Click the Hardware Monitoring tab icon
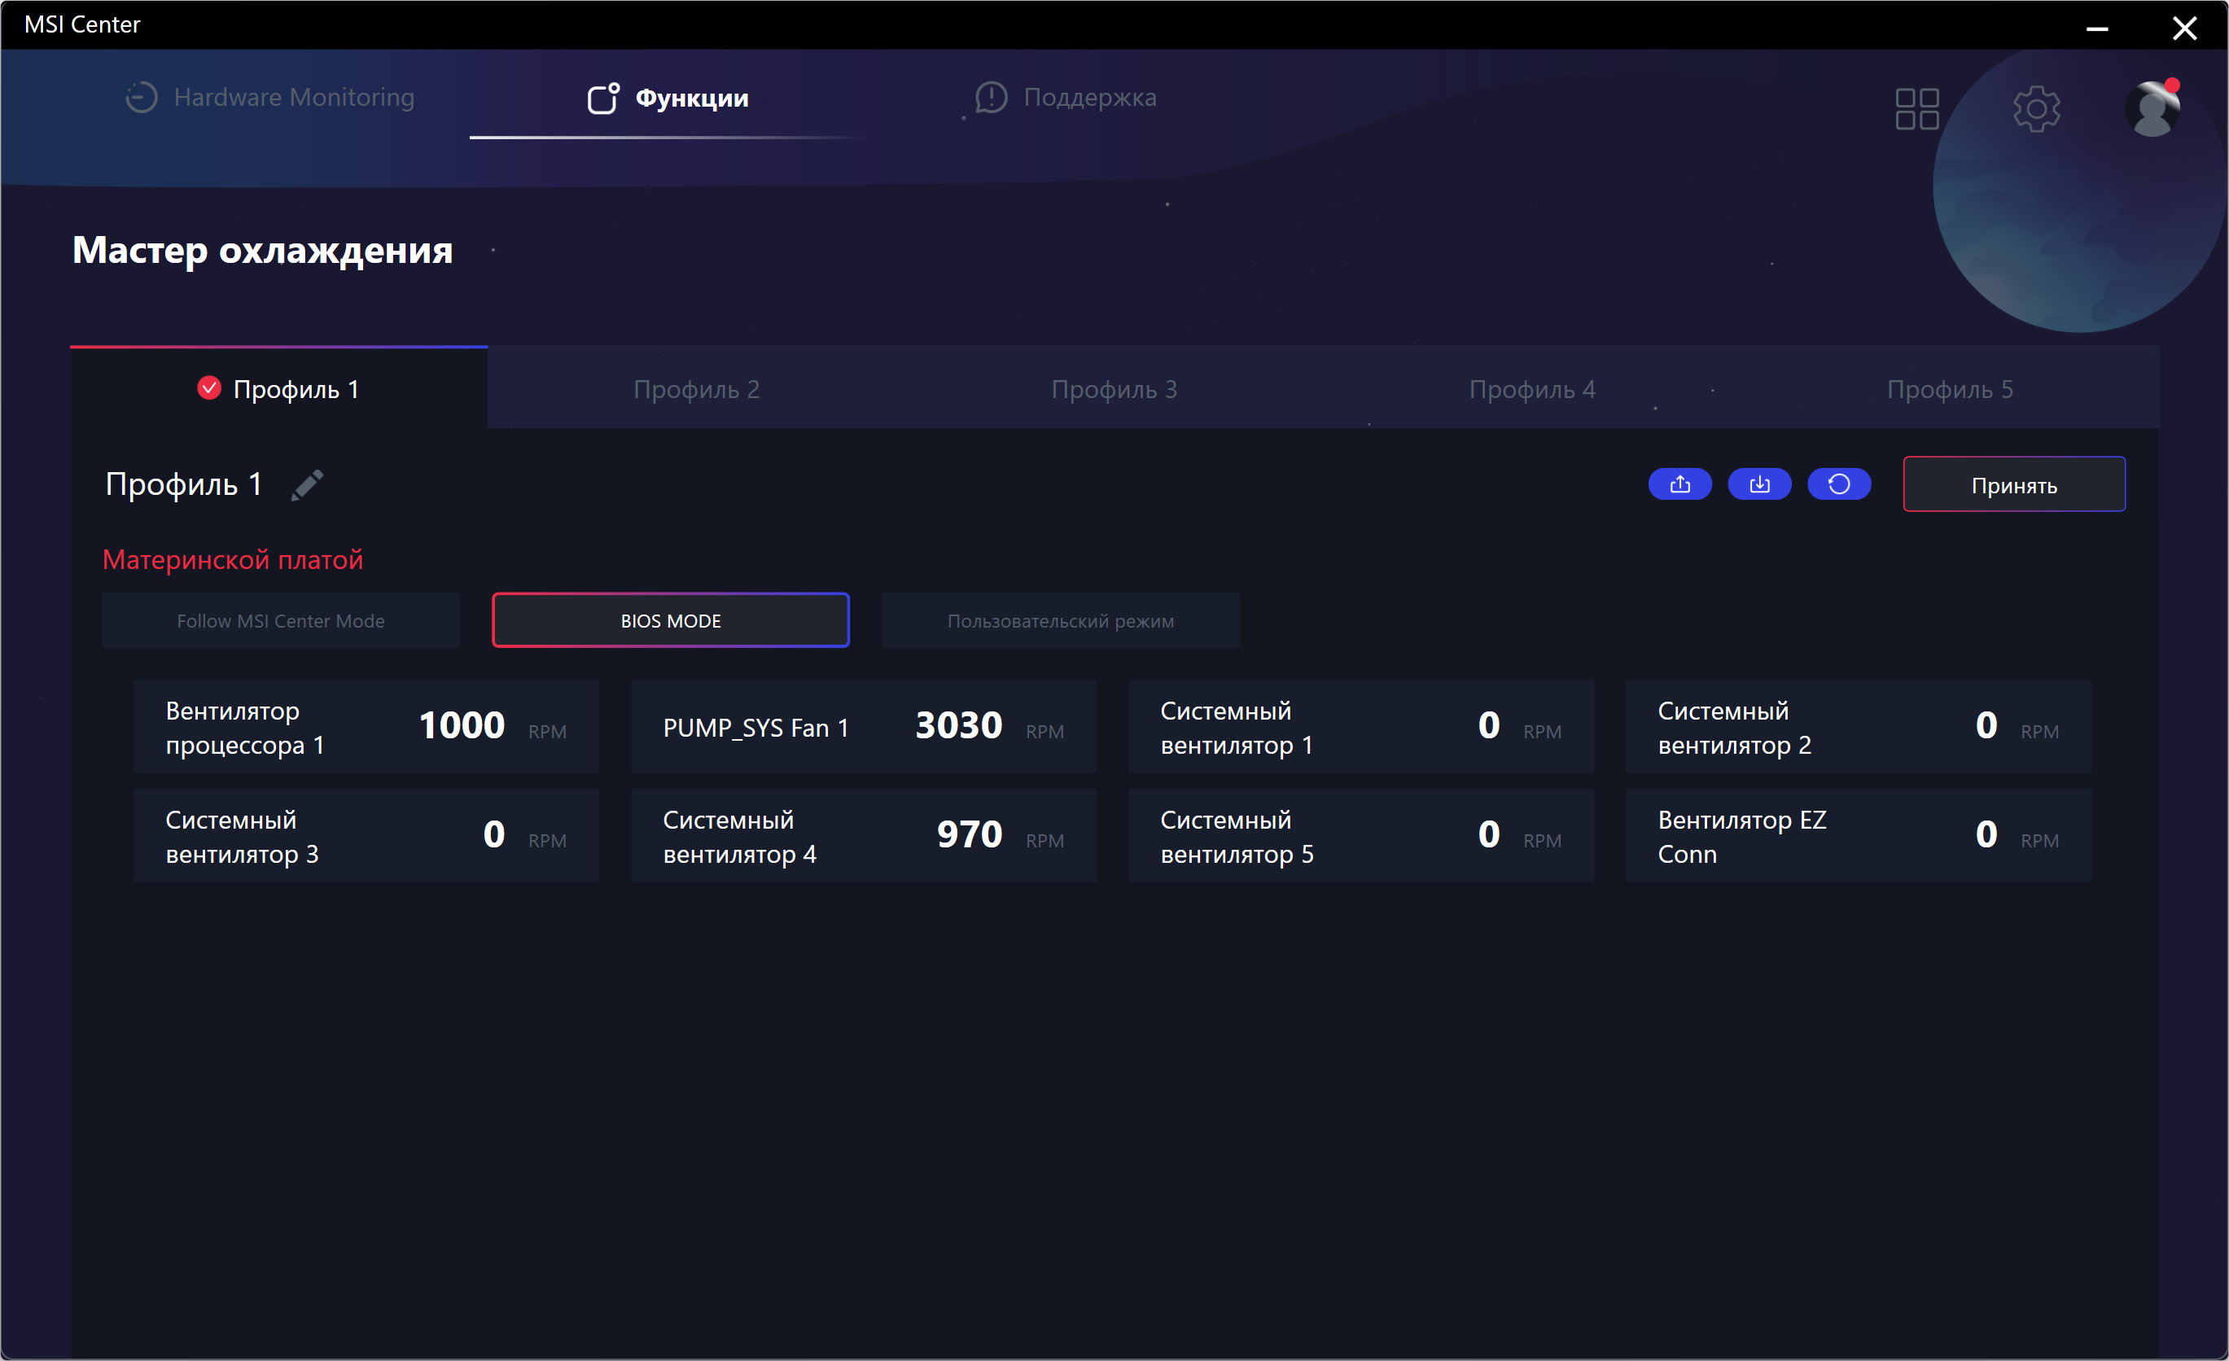This screenshot has width=2229, height=1361. click(141, 98)
